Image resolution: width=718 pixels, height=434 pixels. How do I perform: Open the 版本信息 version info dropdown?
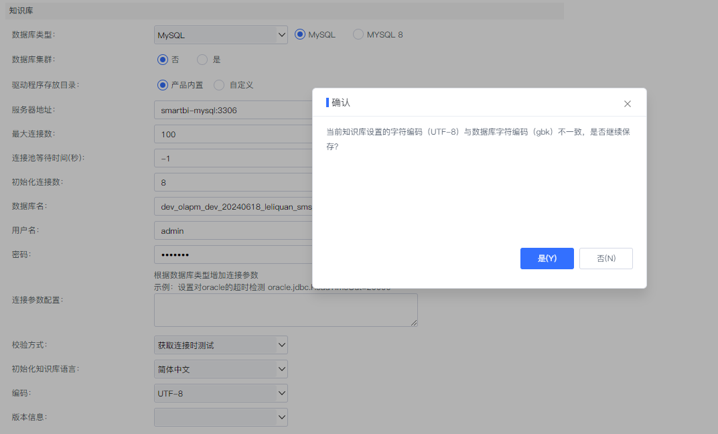coord(221,417)
